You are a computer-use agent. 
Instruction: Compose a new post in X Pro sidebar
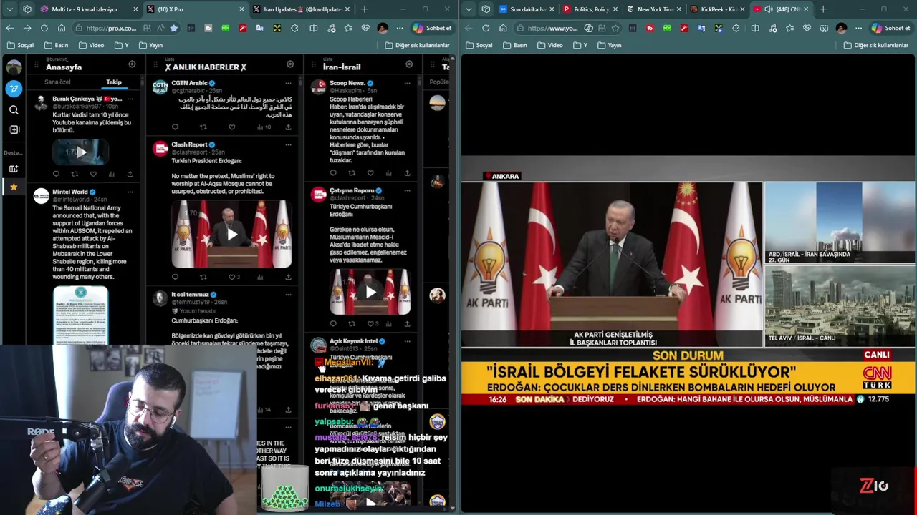14,89
